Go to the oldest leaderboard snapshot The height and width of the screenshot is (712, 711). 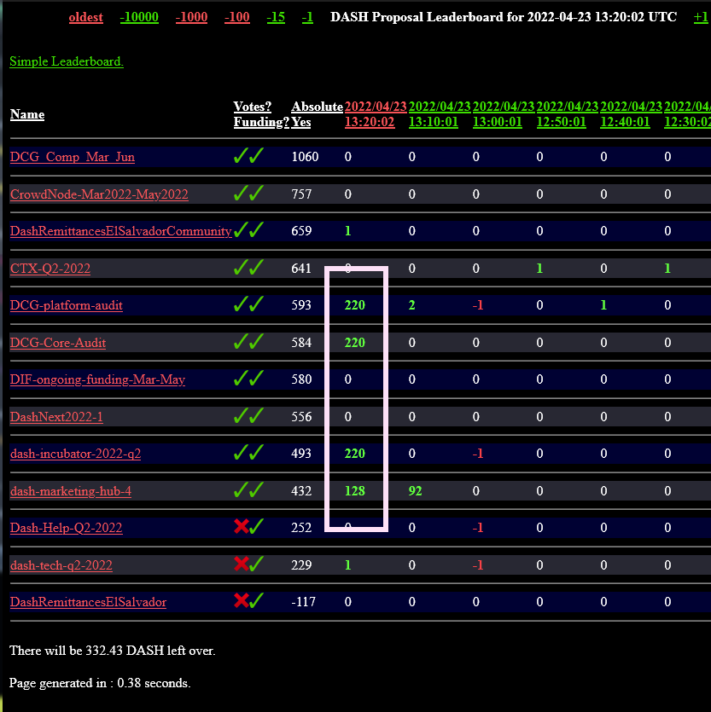point(86,17)
